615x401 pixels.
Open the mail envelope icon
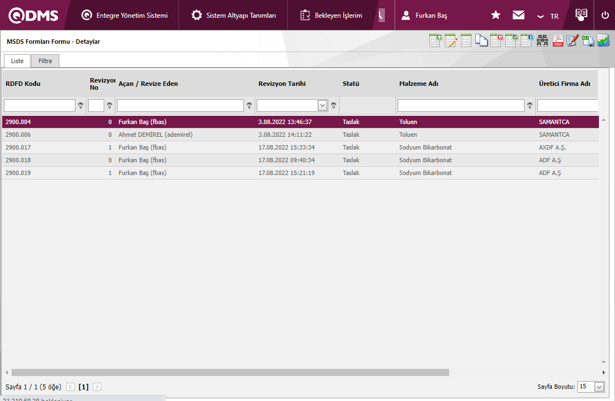pos(519,15)
